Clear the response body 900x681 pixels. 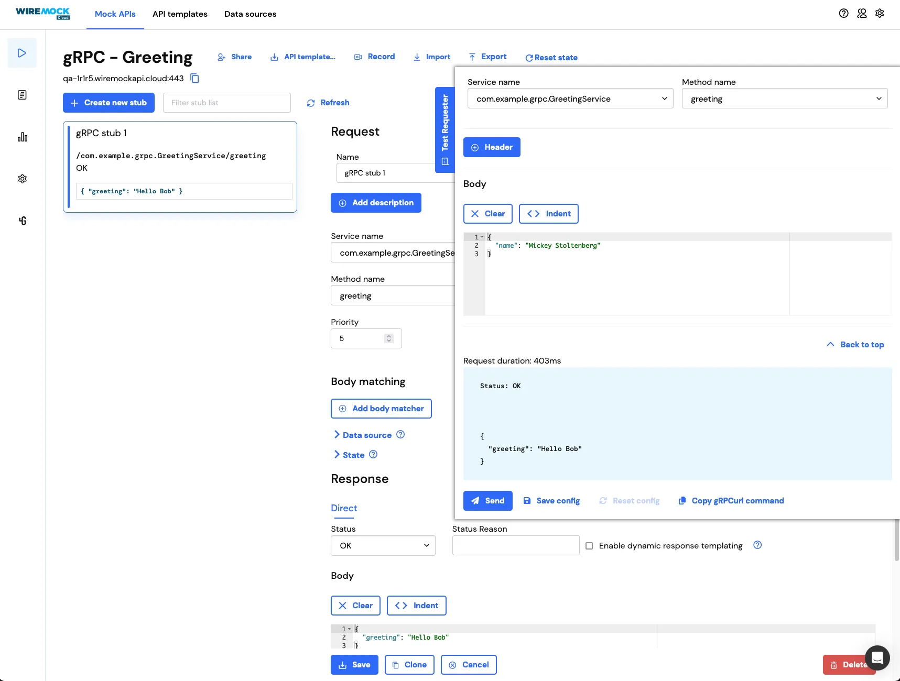point(355,606)
